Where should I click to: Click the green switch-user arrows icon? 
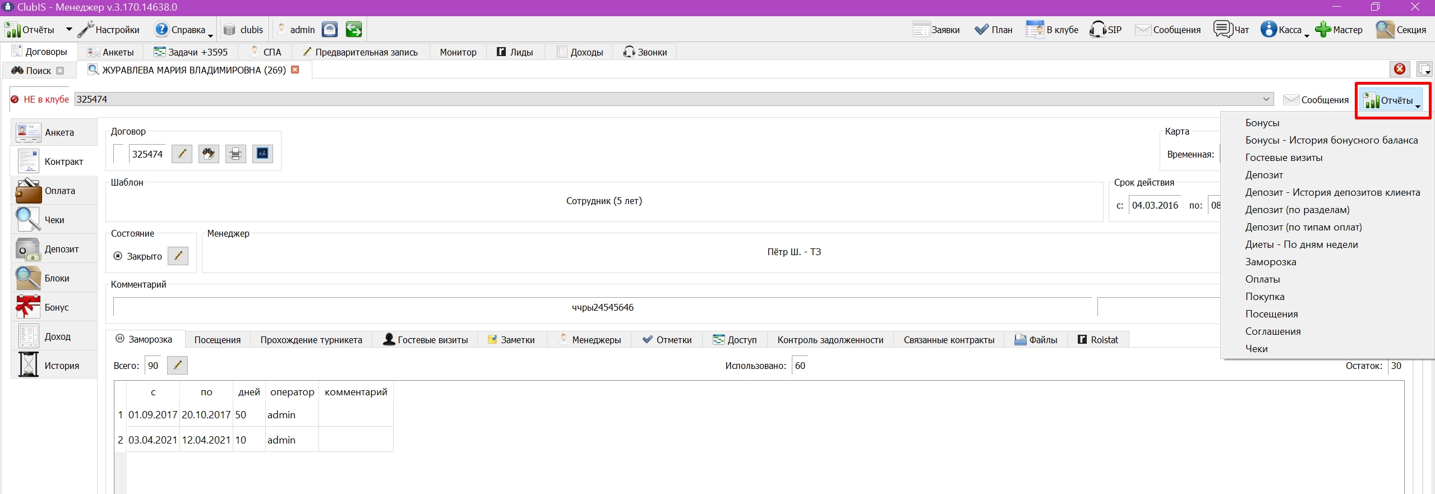pos(354,29)
